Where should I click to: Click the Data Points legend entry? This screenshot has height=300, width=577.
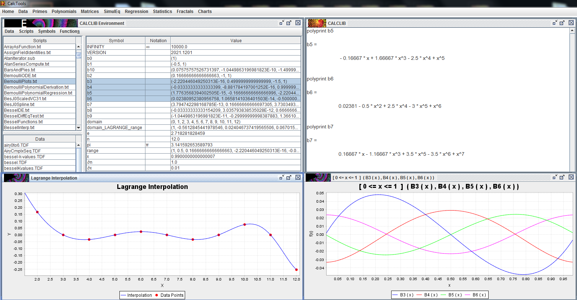169,295
